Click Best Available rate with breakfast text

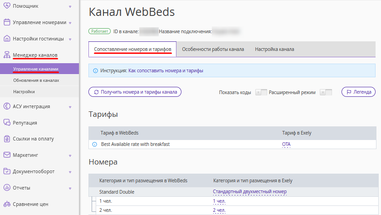tap(135, 144)
